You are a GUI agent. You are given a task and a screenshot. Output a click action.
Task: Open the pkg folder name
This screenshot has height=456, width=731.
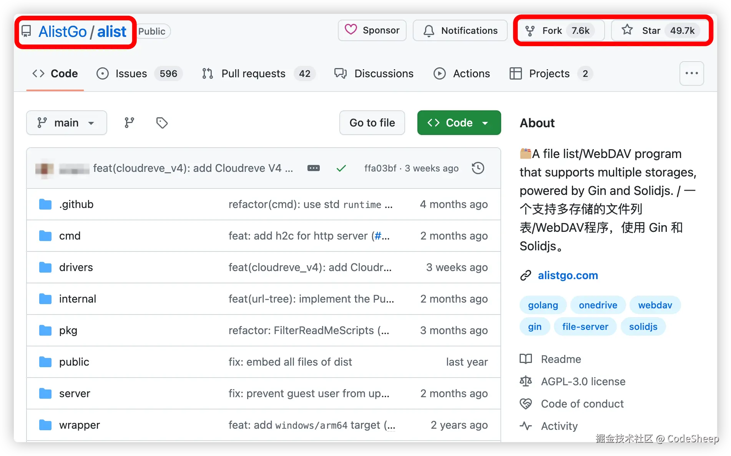pos(68,331)
